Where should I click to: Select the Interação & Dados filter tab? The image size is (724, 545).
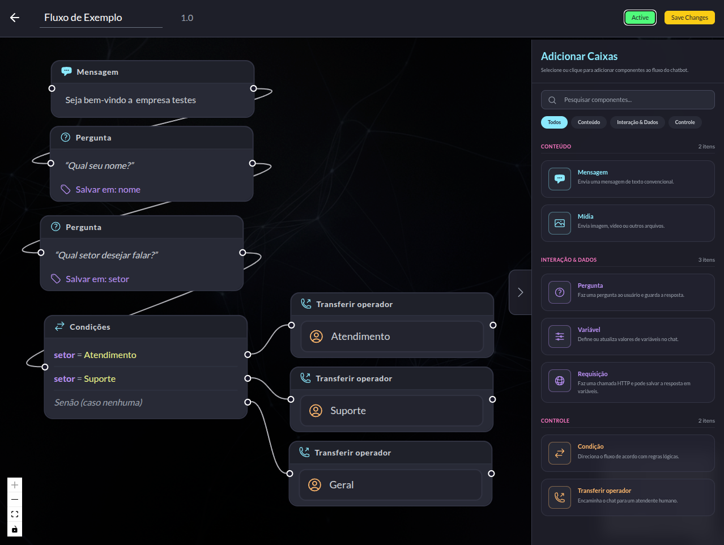(x=637, y=122)
